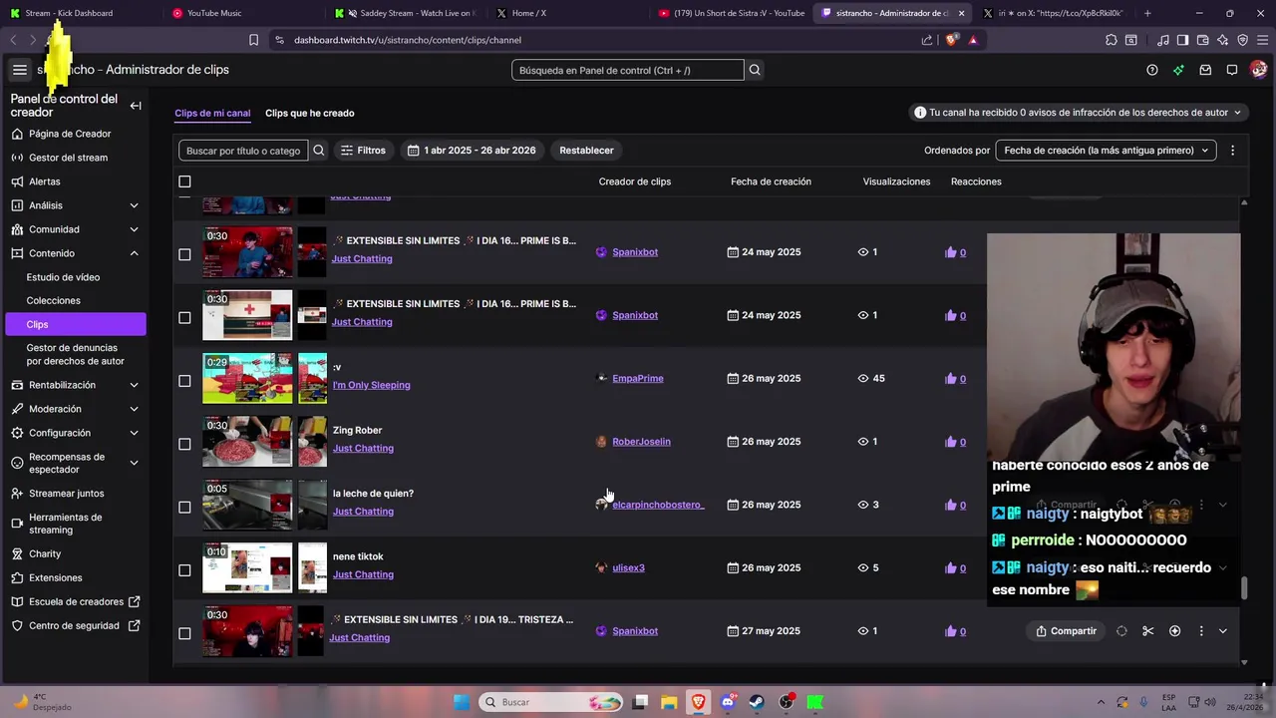Open the ulisex3 creator link
Image resolution: width=1276 pixels, height=718 pixels.
[628, 568]
